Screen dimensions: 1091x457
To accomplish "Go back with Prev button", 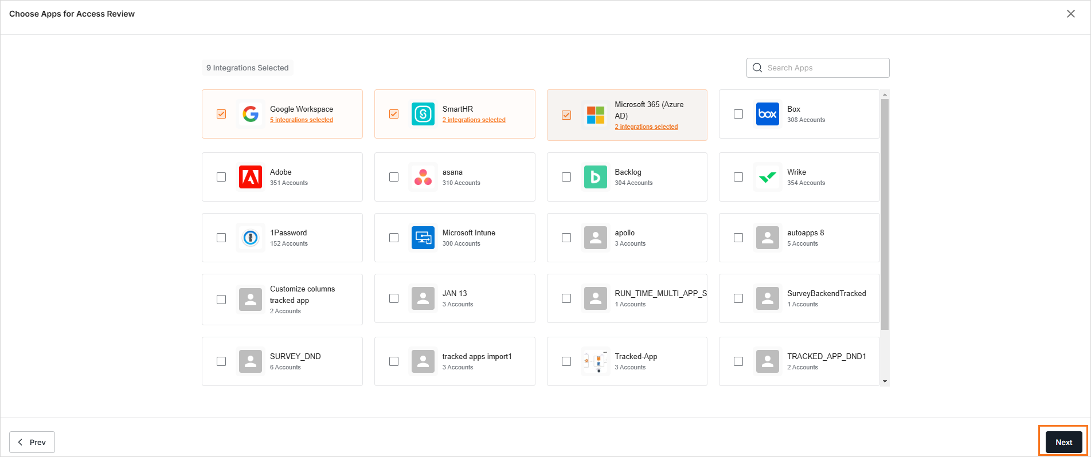I will pos(32,442).
